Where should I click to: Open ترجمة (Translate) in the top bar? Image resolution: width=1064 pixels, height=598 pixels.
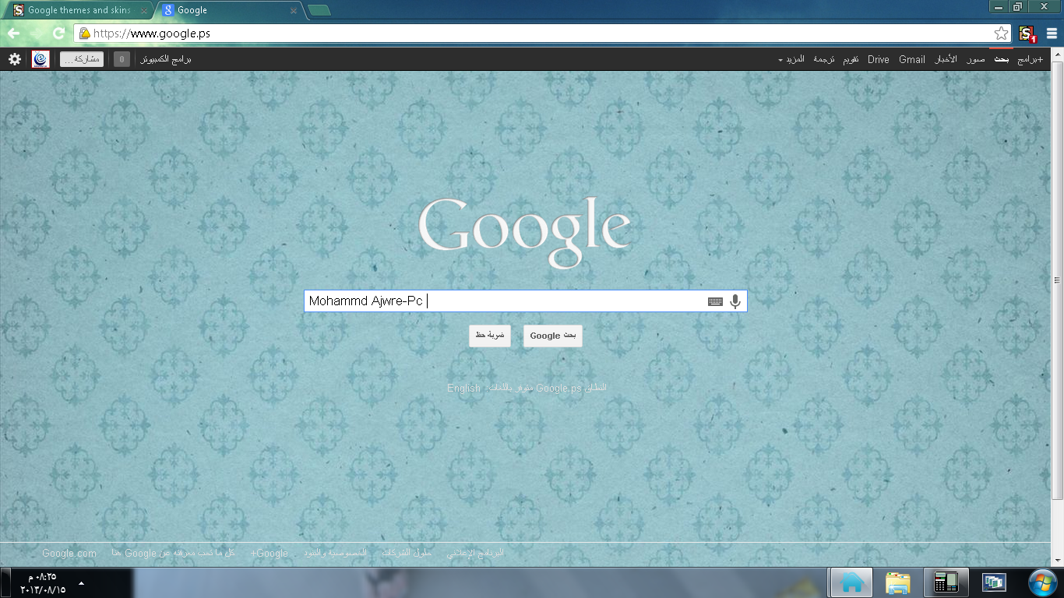coord(824,59)
